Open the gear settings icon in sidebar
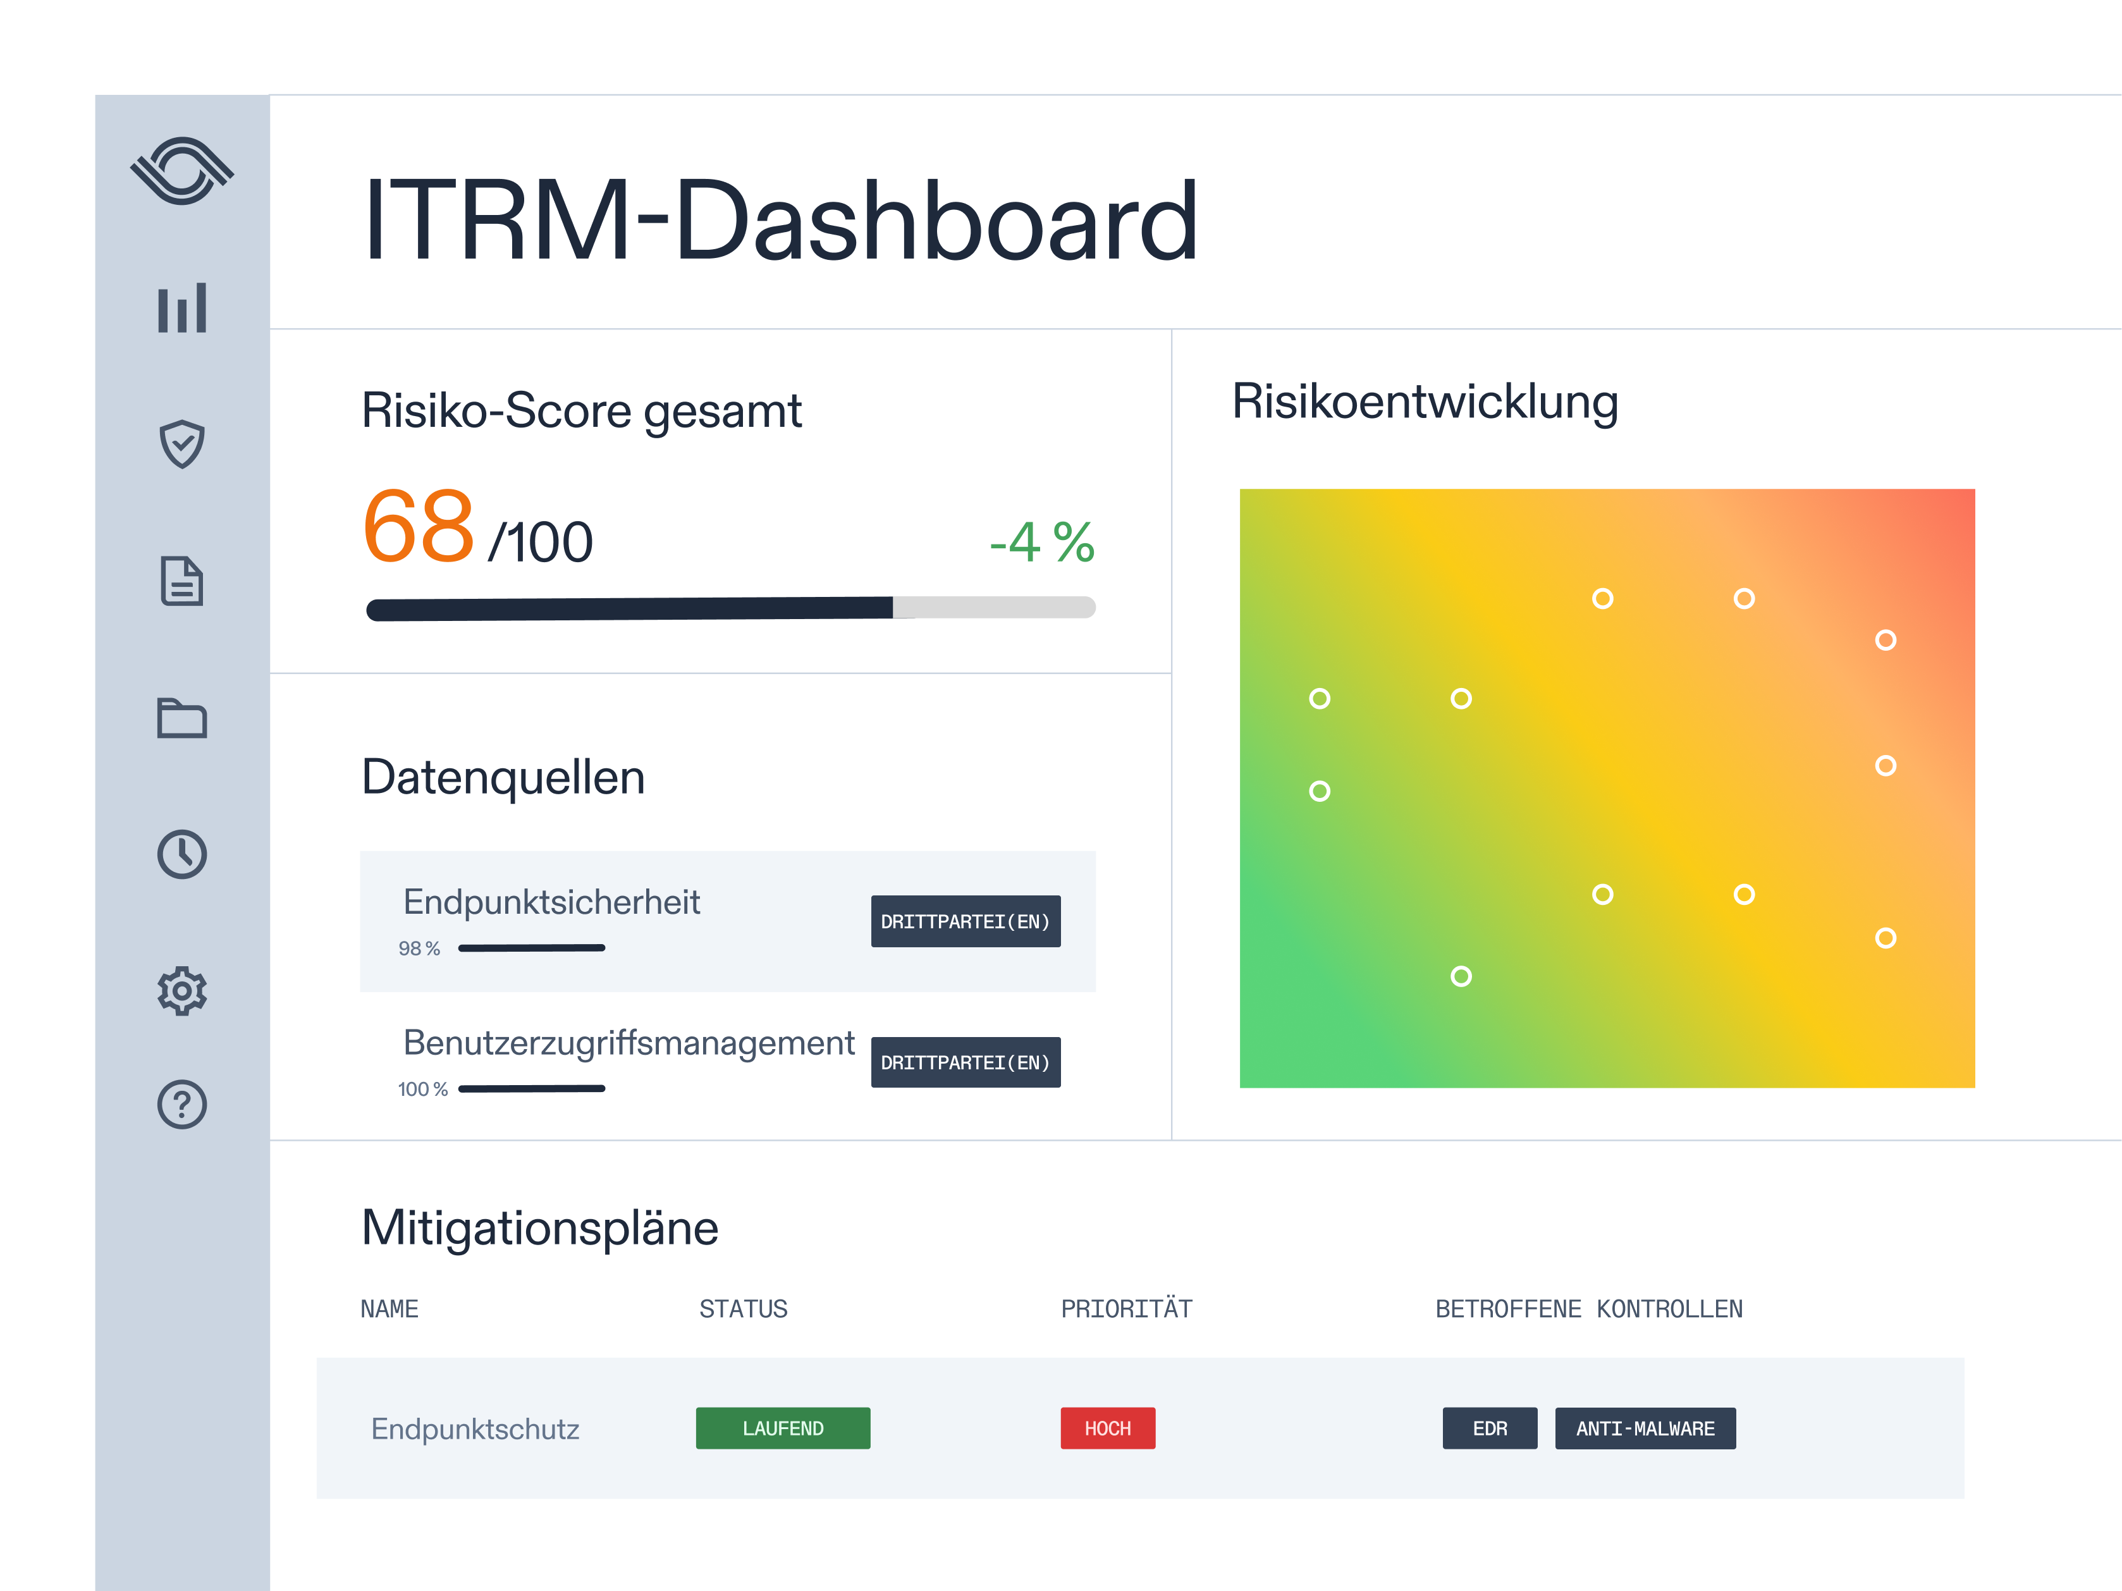 point(181,990)
